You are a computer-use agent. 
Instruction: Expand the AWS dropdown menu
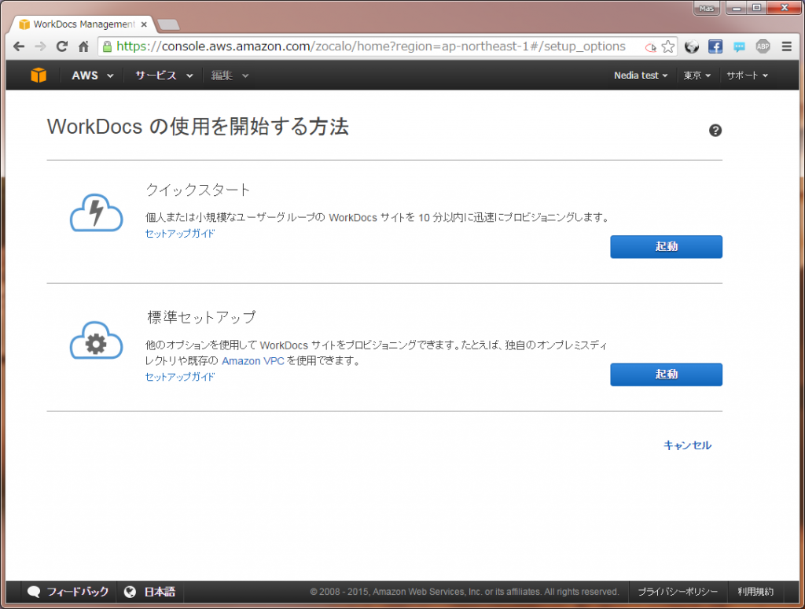[x=93, y=76]
